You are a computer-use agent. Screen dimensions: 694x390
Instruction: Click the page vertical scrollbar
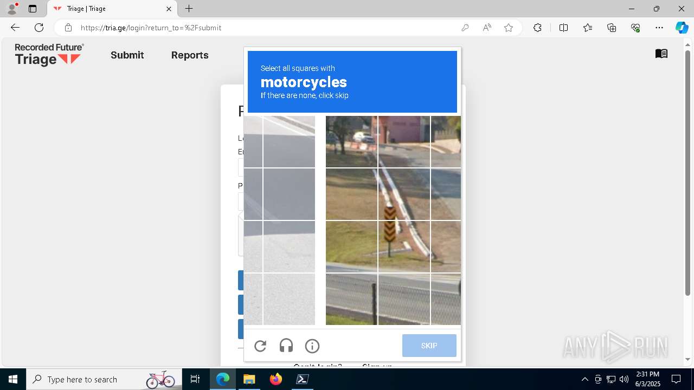[688, 173]
